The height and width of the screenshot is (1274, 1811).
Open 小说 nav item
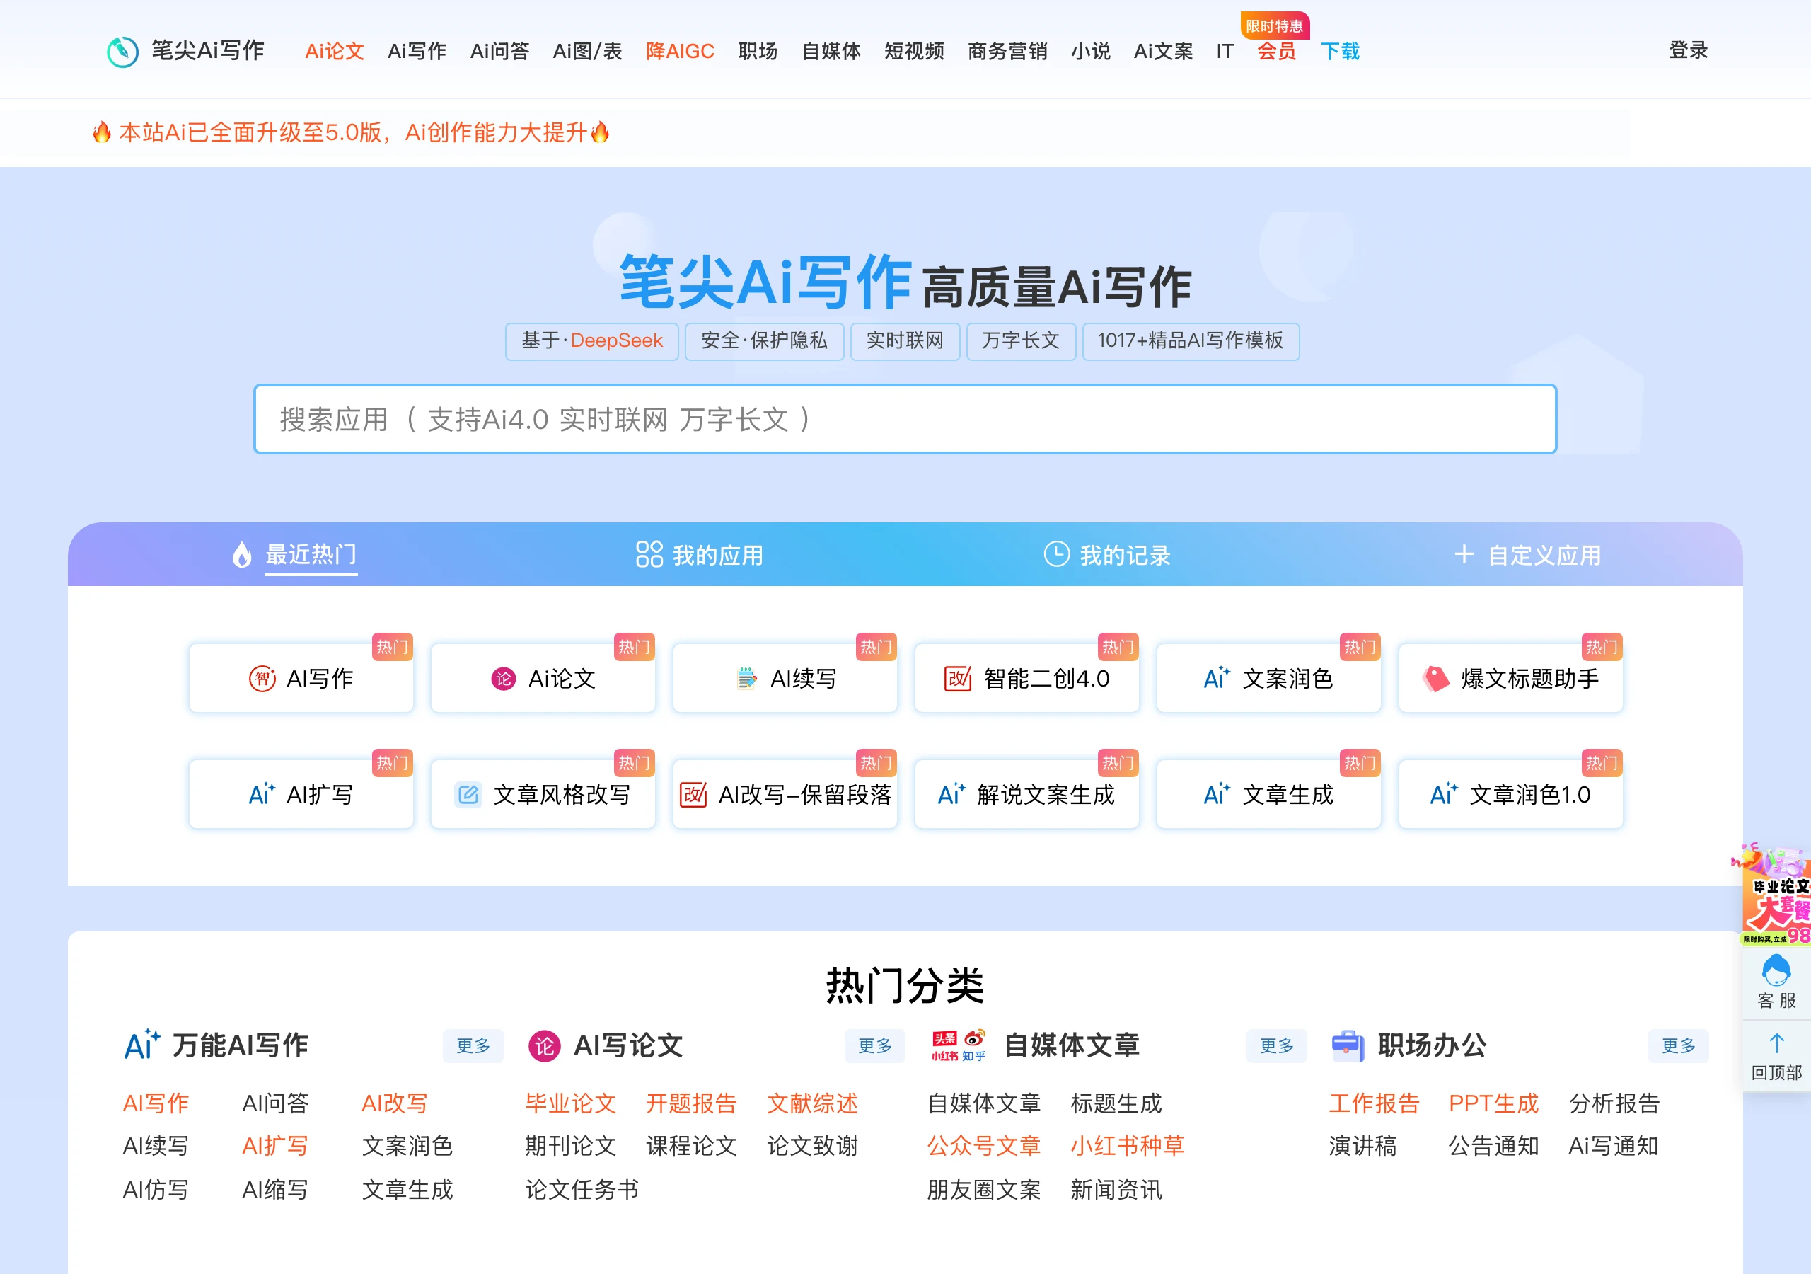[x=1091, y=51]
